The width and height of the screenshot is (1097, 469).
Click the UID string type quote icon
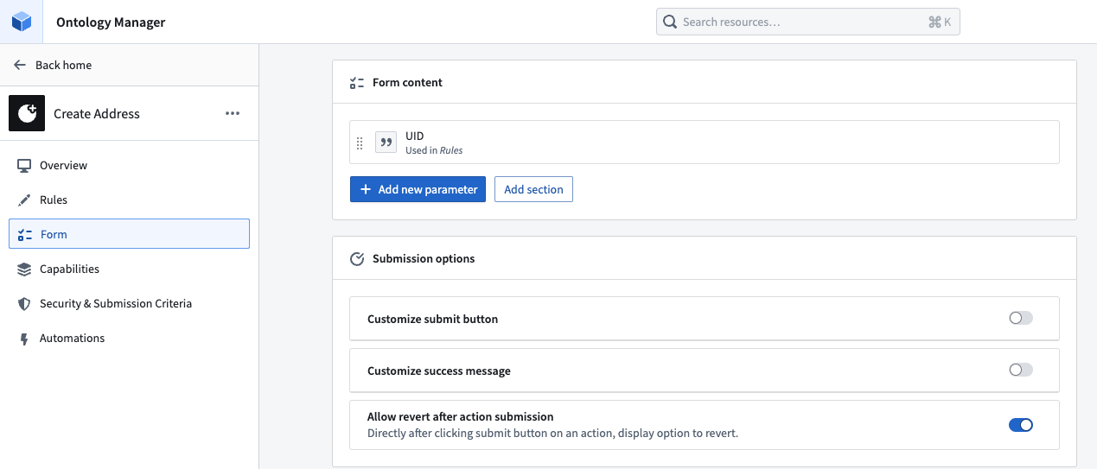386,143
